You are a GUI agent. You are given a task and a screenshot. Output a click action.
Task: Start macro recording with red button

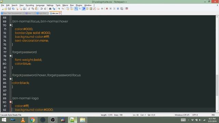click(x=107, y=9)
